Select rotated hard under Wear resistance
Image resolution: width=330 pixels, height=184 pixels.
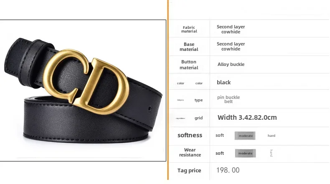point(271,153)
